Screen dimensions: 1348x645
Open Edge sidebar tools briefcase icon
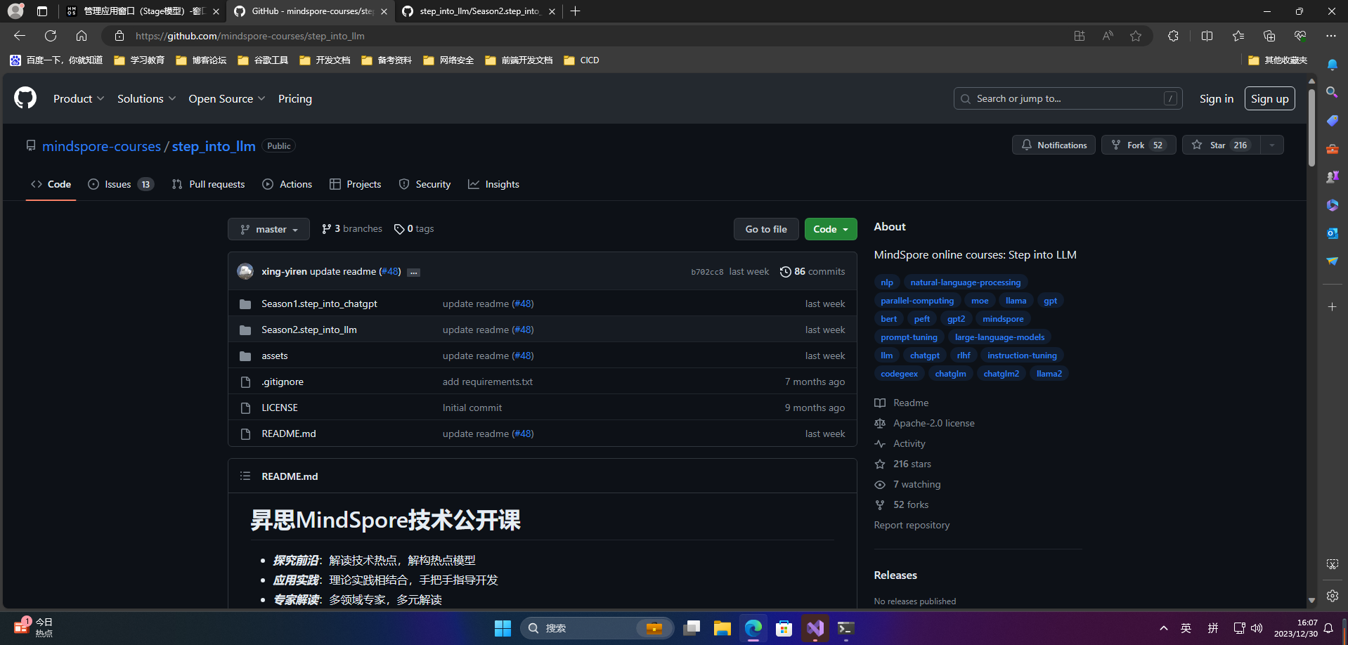(x=1332, y=148)
